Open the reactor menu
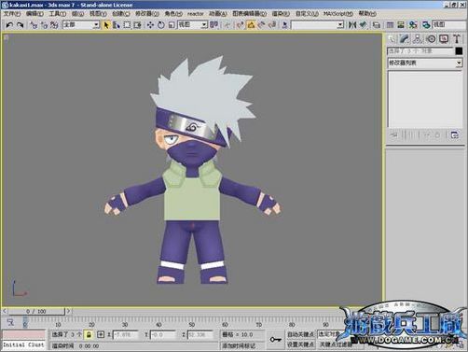This screenshot has height=352, width=468. [x=195, y=14]
